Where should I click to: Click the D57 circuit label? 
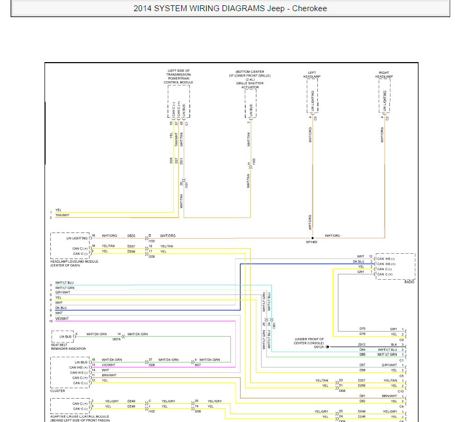click(x=362, y=365)
